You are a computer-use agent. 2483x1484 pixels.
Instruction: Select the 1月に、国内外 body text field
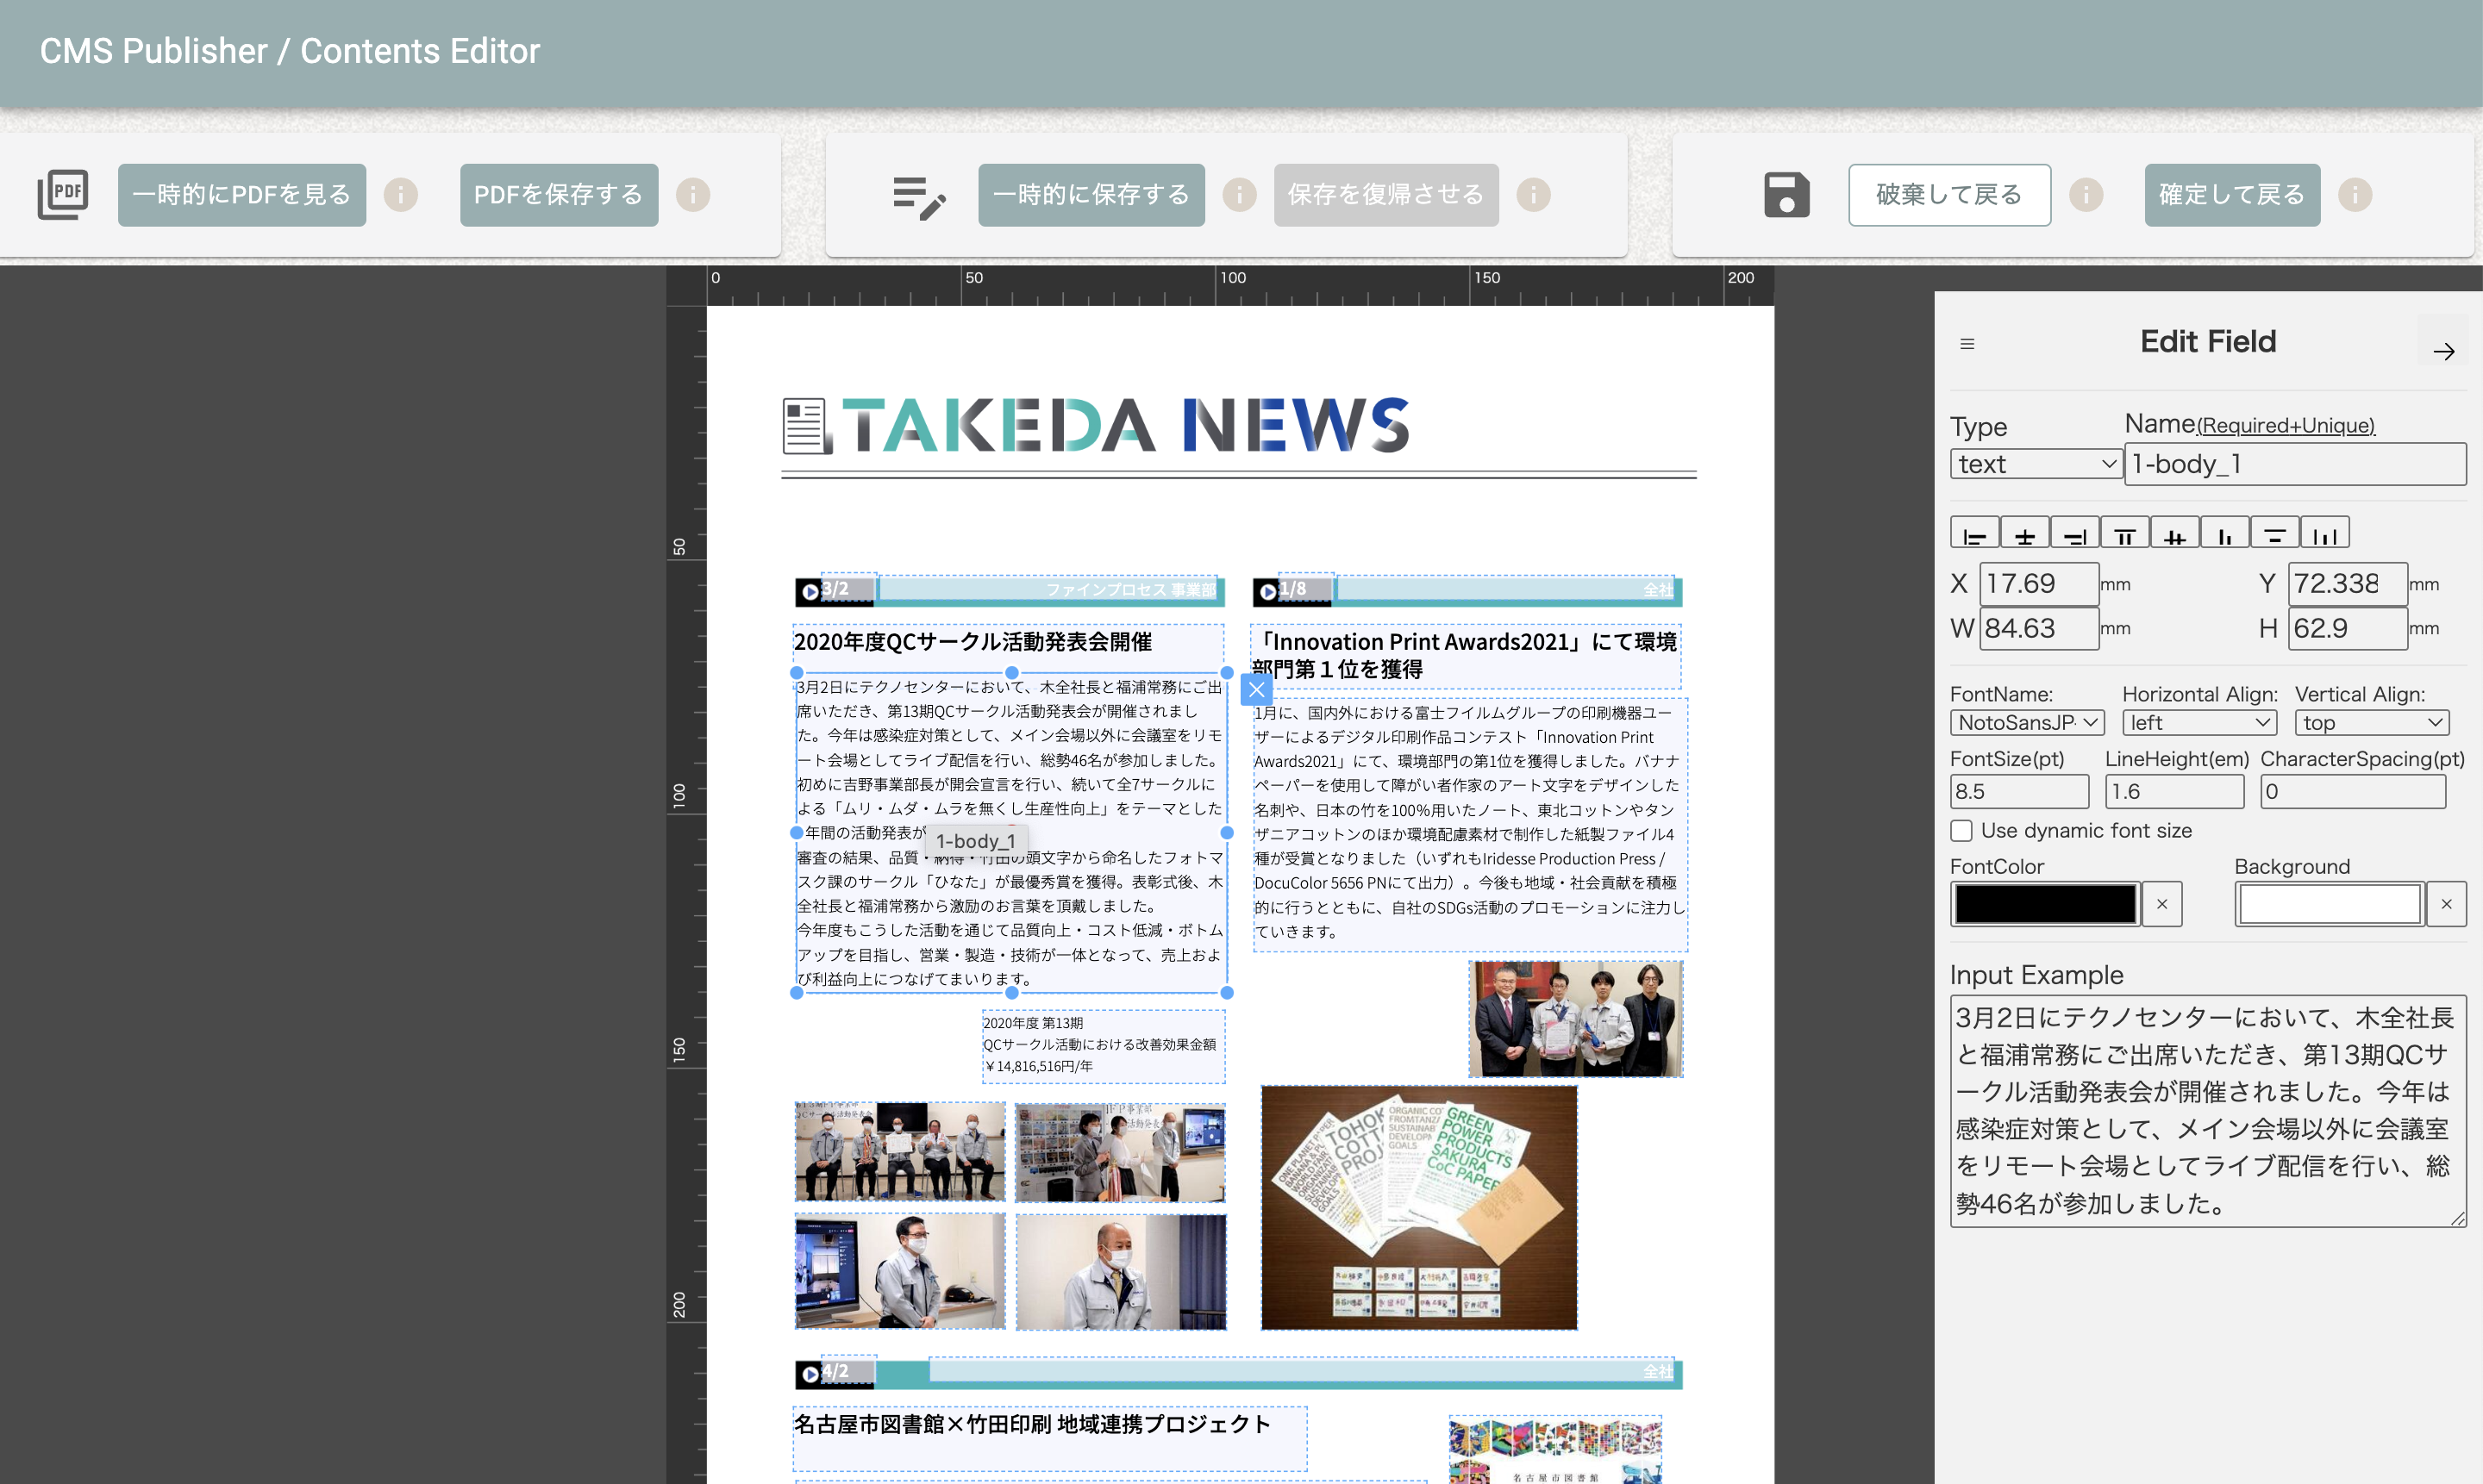click(1470, 824)
